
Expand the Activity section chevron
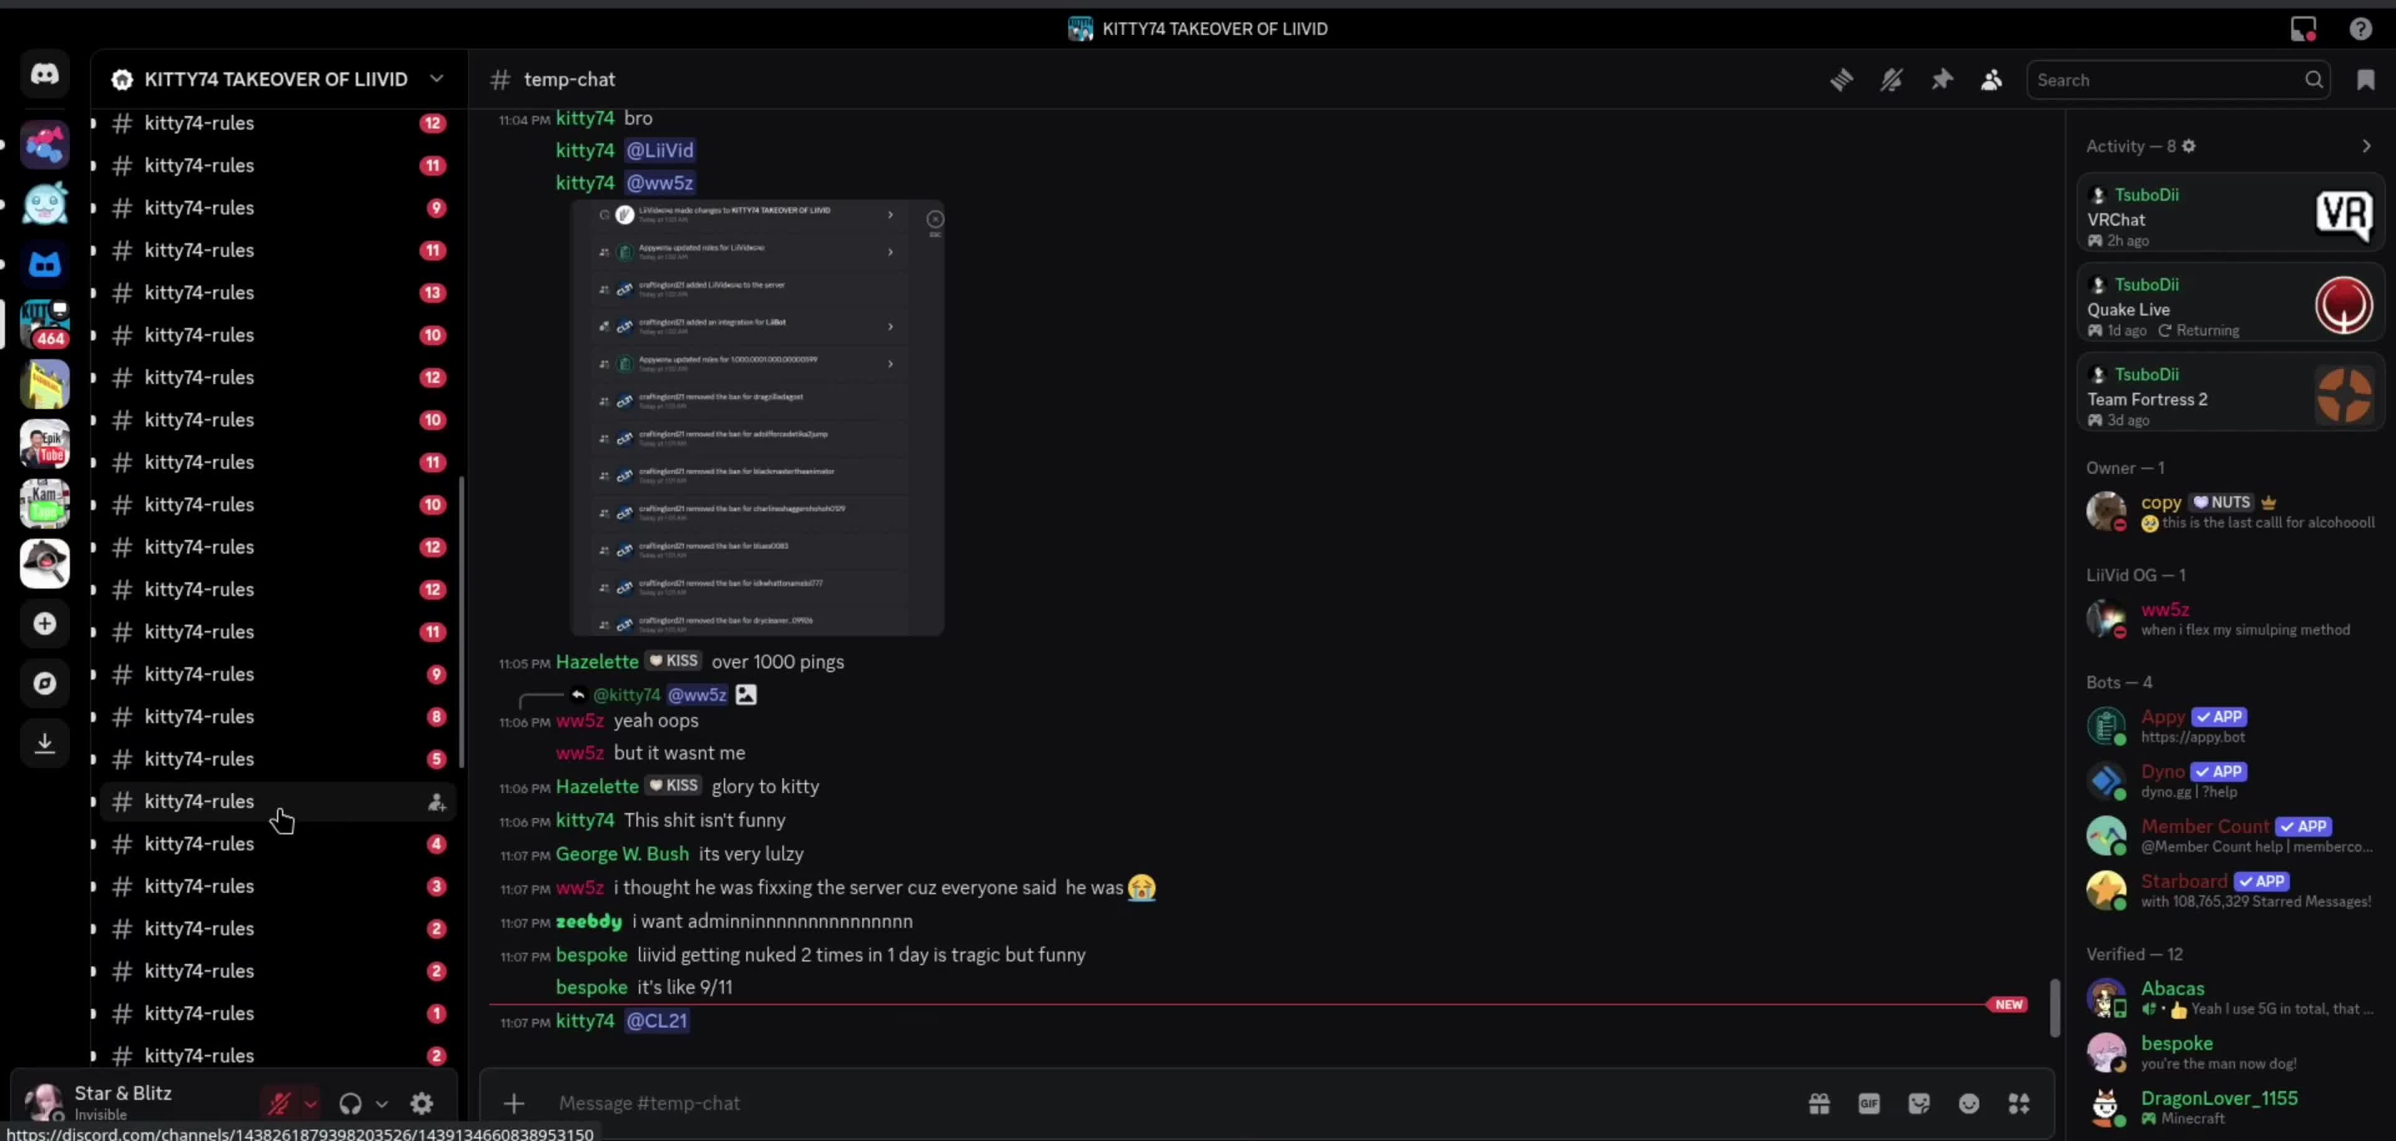(x=2366, y=146)
